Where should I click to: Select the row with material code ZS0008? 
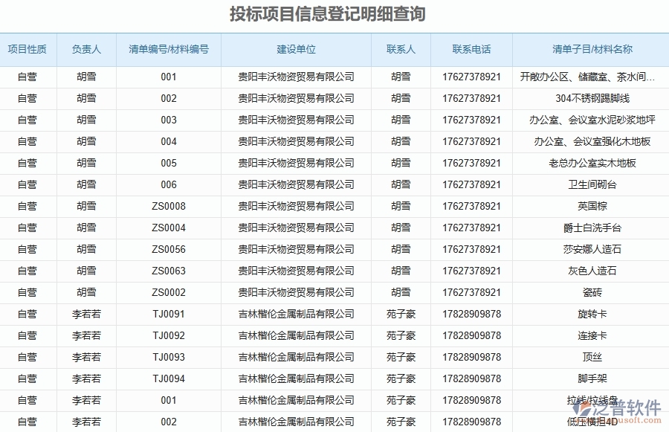[168, 206]
